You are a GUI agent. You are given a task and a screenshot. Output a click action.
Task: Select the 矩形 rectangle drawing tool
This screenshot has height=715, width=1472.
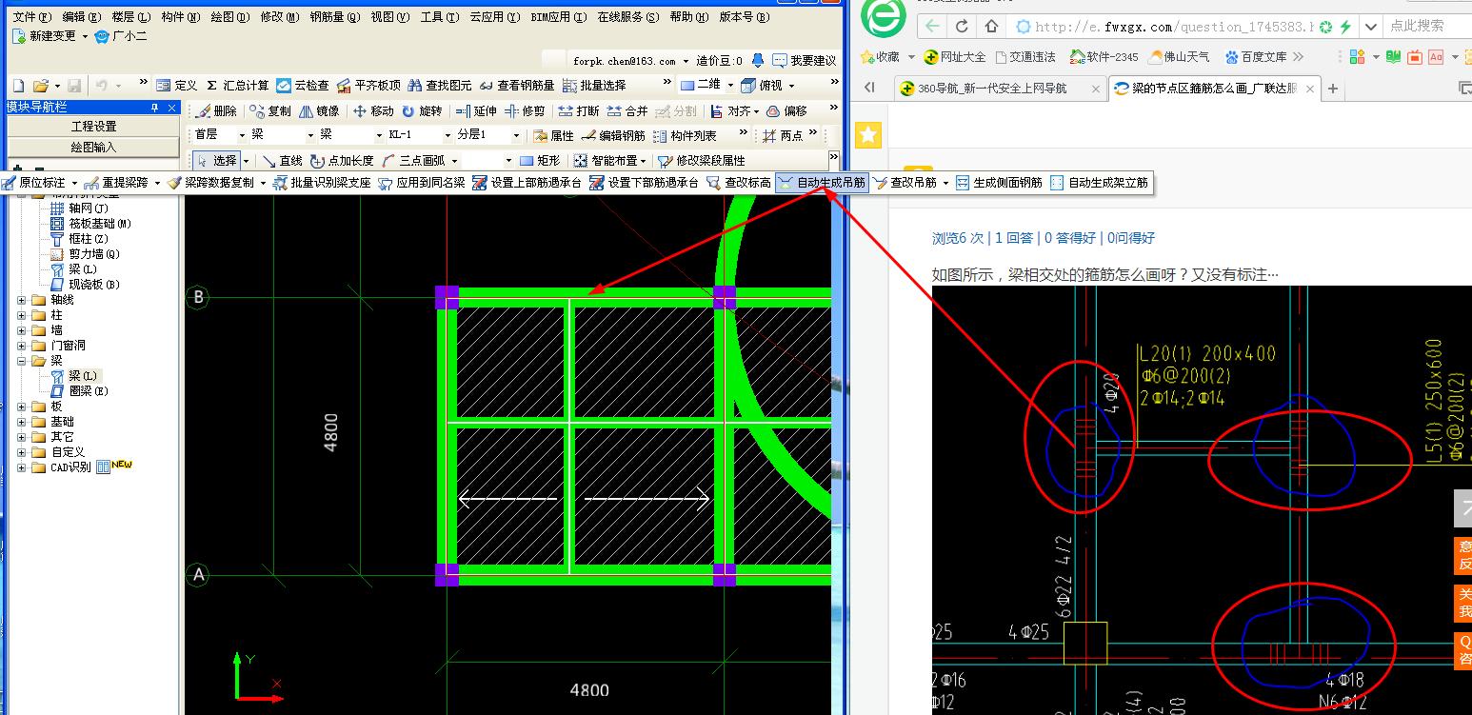[539, 160]
